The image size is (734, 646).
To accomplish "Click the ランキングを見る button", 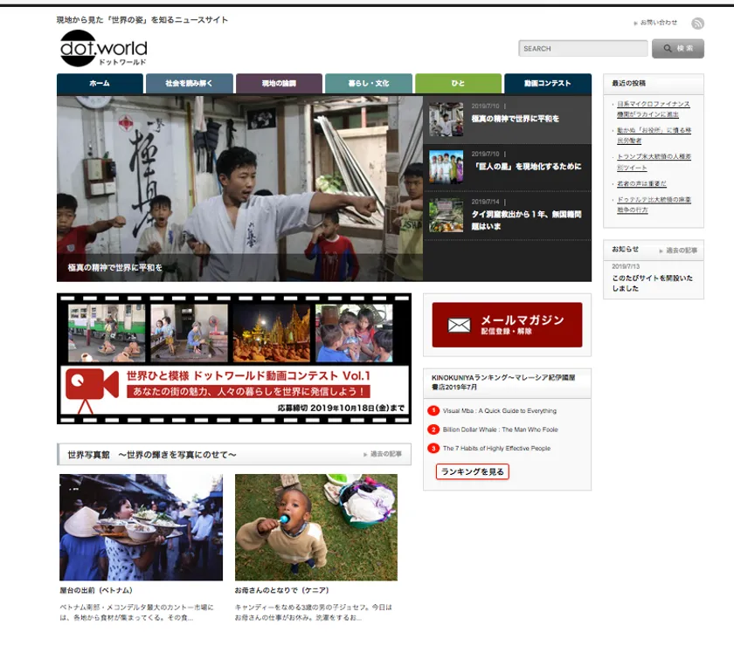I will [473, 471].
